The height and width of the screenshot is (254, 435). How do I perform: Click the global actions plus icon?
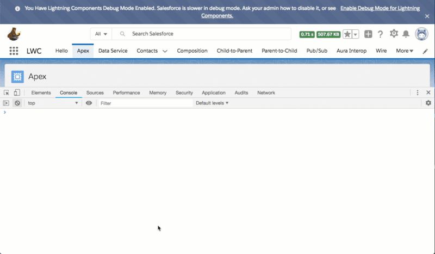(x=368, y=34)
